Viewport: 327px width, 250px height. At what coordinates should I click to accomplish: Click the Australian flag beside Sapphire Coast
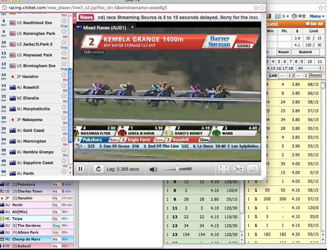12,163
